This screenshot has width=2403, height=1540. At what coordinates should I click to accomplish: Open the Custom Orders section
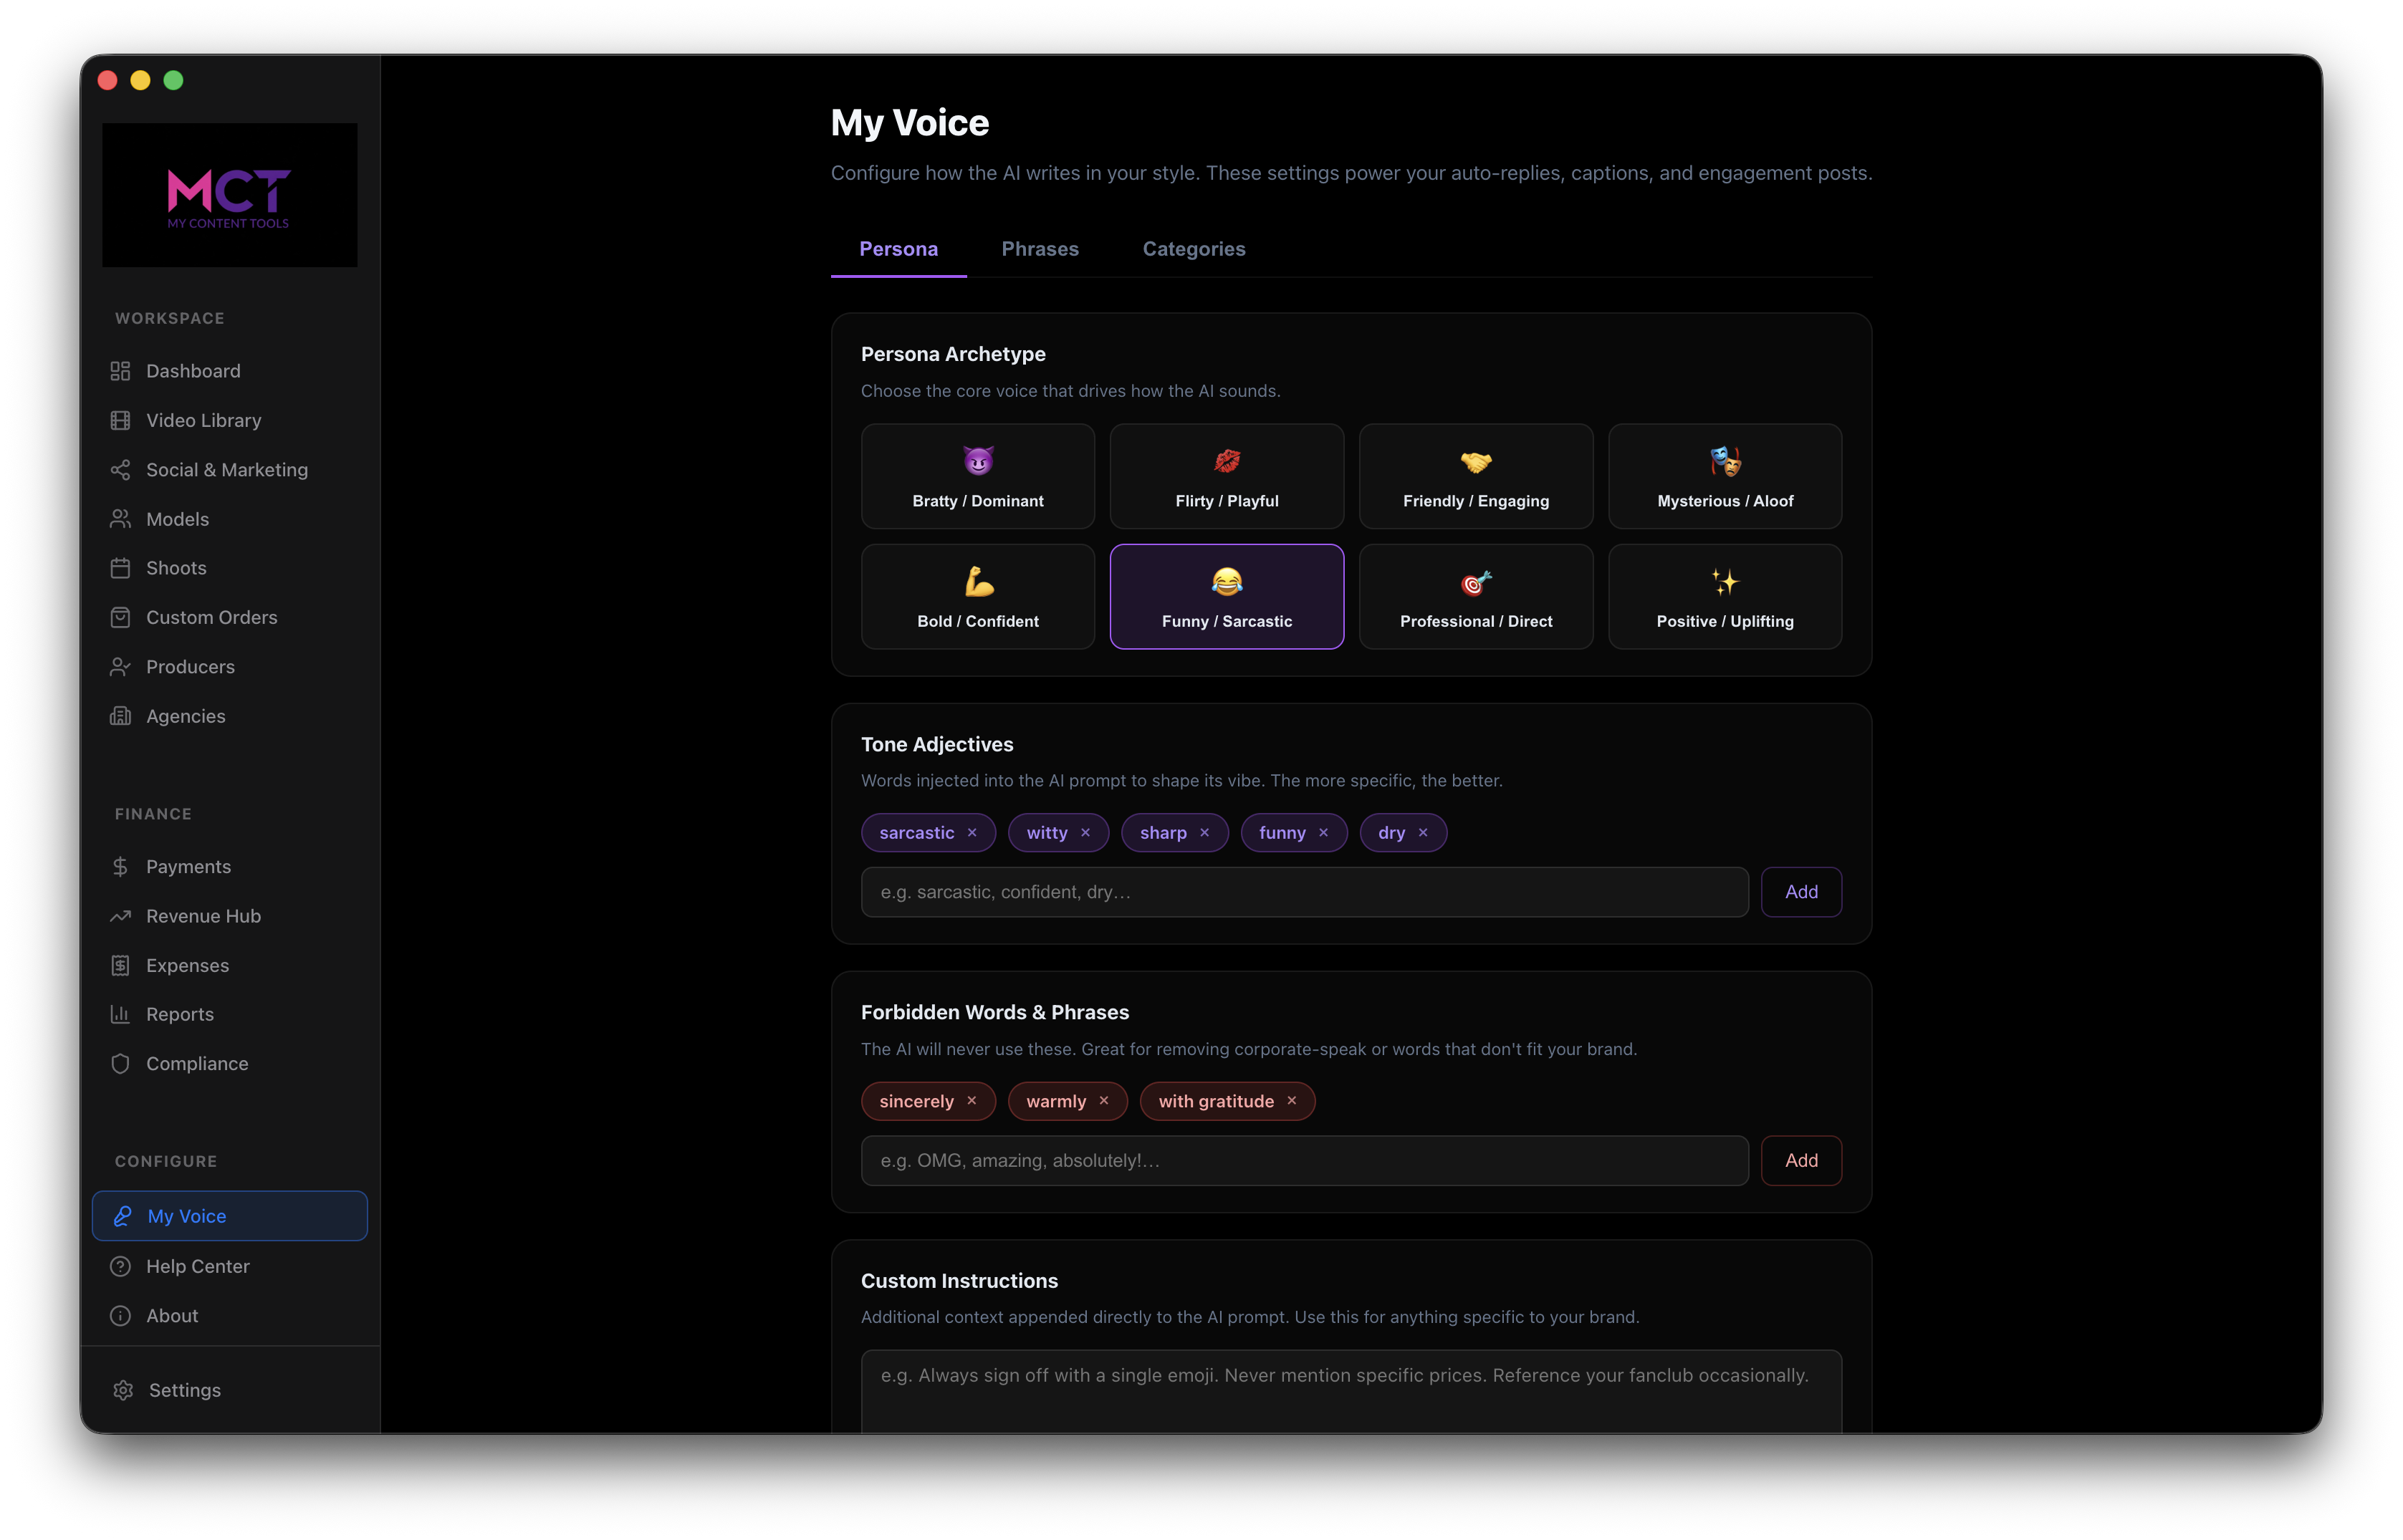point(211,617)
